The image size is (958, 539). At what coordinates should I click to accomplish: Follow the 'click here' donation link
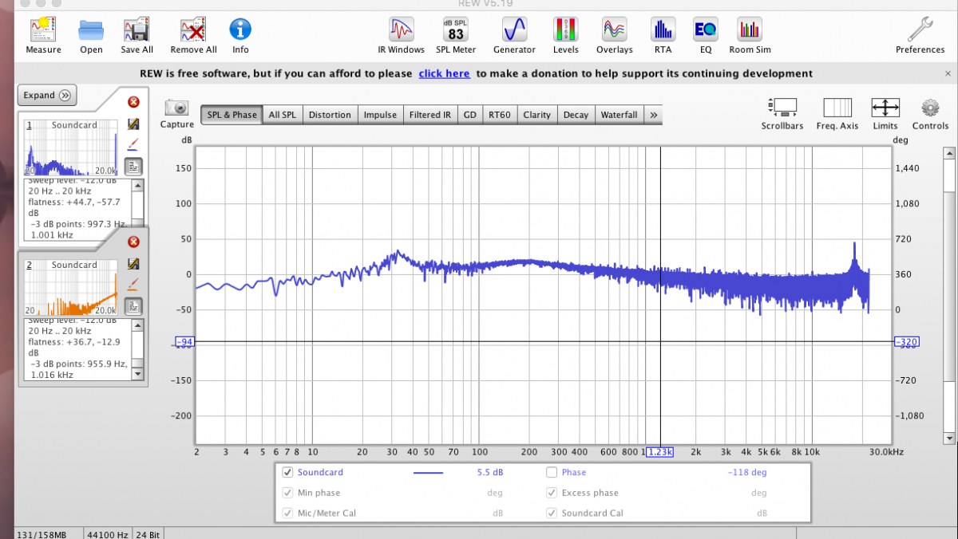click(444, 73)
